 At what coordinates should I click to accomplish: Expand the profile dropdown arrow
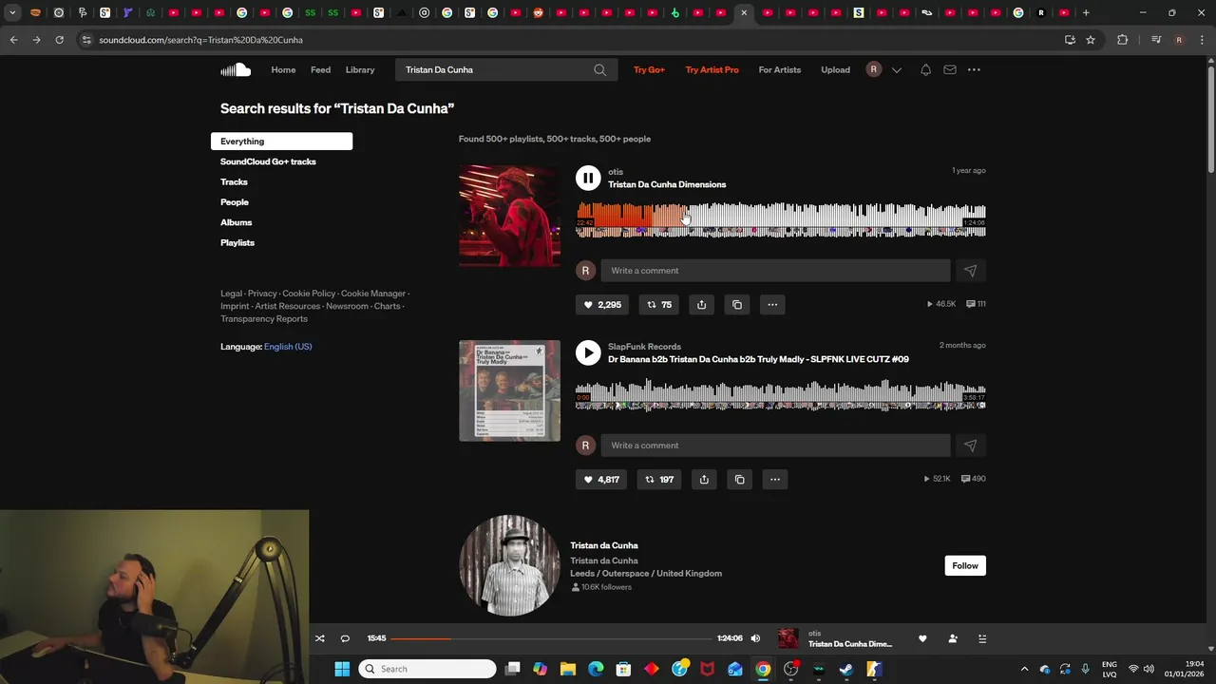pos(896,69)
